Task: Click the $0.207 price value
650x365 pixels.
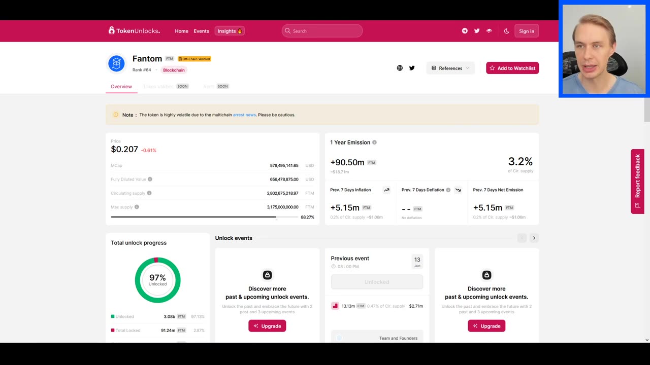Action: (124, 150)
